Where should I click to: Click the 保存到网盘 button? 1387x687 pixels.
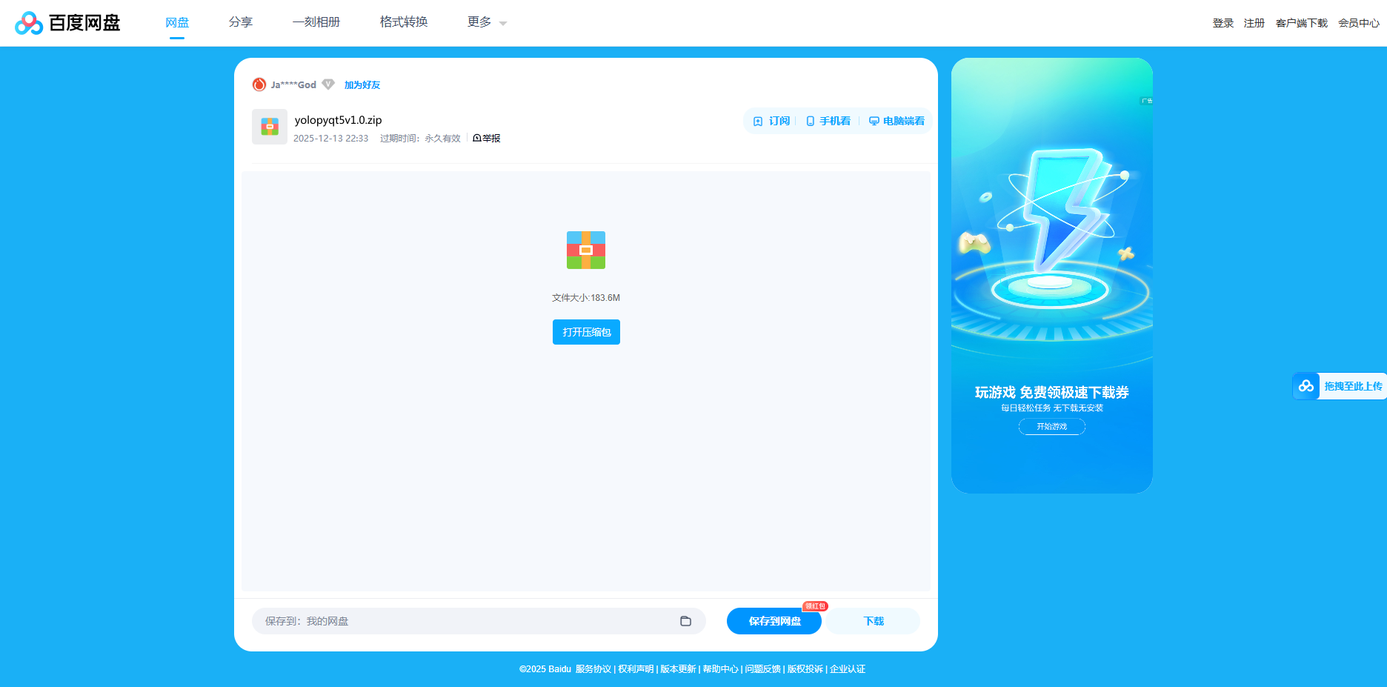point(774,621)
